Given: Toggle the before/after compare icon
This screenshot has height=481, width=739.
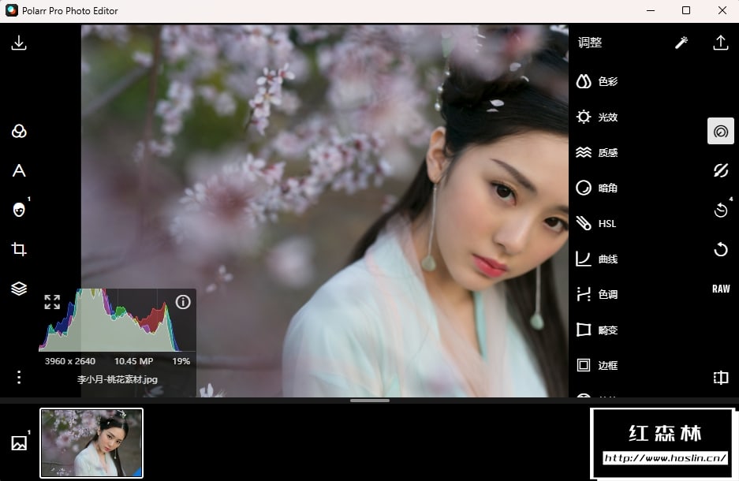Looking at the screenshot, I should 721,378.
